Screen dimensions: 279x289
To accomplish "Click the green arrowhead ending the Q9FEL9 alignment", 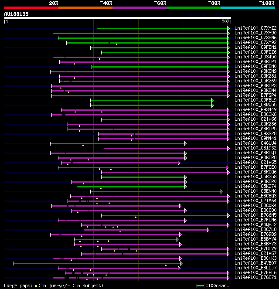I will tap(213, 100).
